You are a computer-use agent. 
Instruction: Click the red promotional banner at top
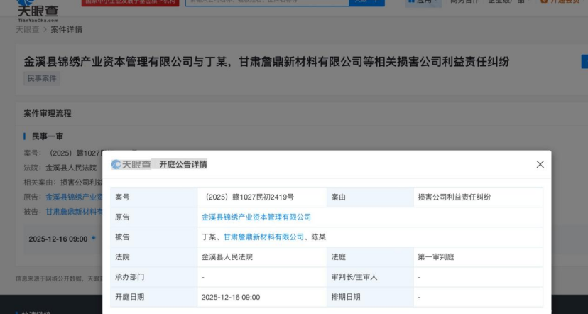coord(129,2)
